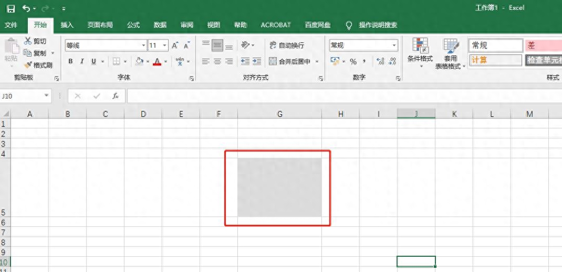562x272 pixels.
Task: Click the Percent Style icon
Action: (x=353, y=61)
